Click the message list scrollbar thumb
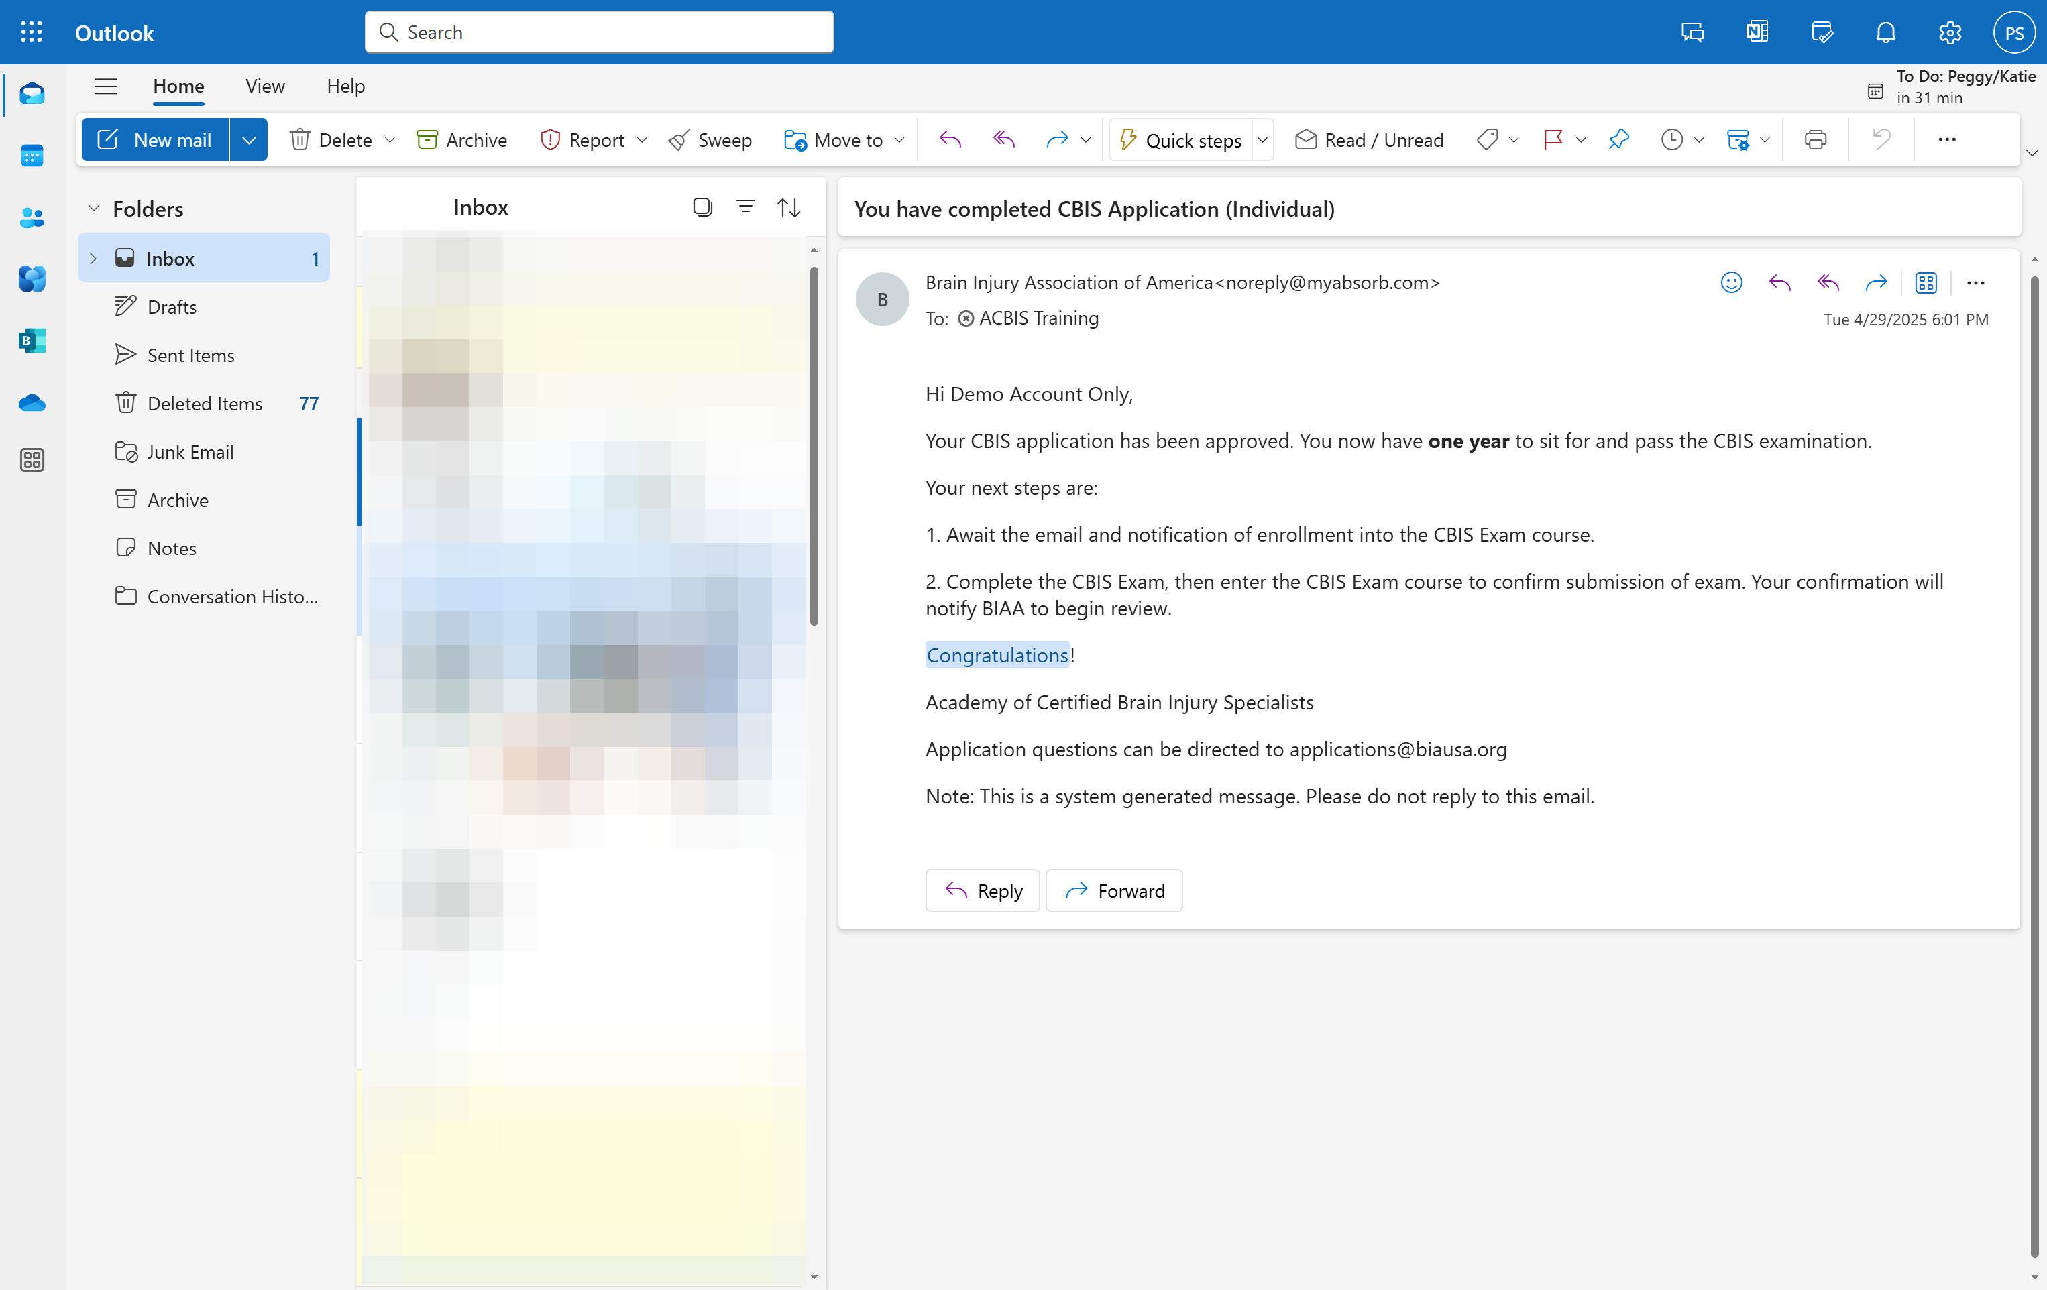 [814, 446]
